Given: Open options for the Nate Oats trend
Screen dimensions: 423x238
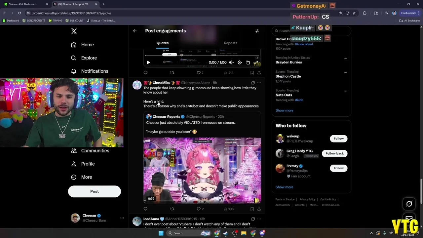Looking at the screenshot, I should coord(345,91).
